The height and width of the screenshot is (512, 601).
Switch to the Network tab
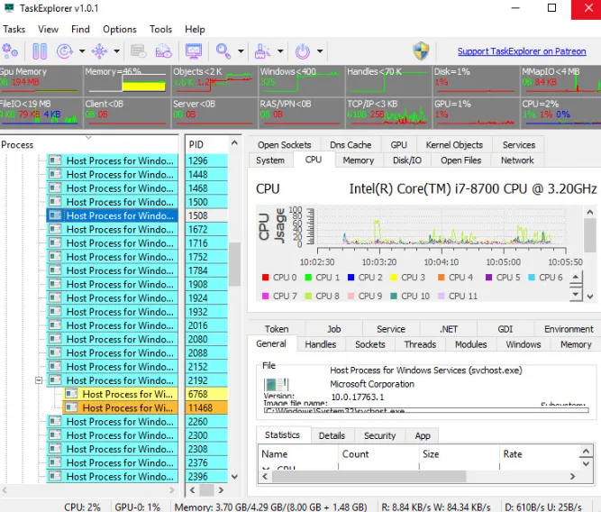(x=517, y=160)
